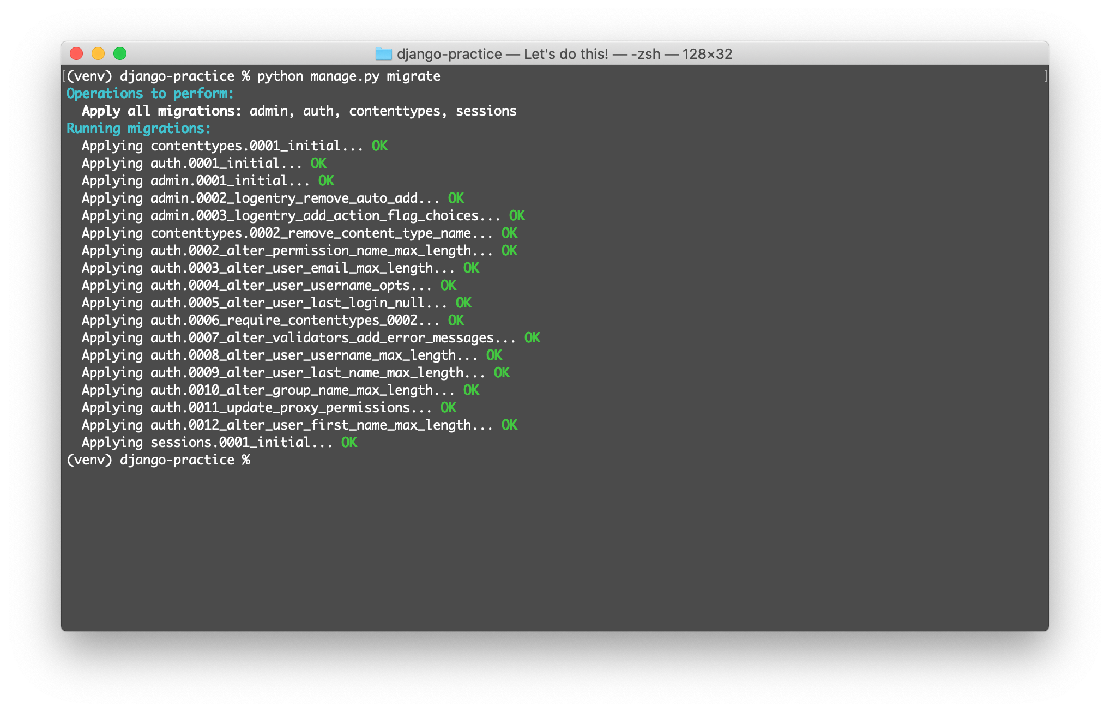Viewport: 1110px width, 712px height.
Task: Click the 'auth.0003_alter_user_email_max_length' line
Action: coord(280,268)
